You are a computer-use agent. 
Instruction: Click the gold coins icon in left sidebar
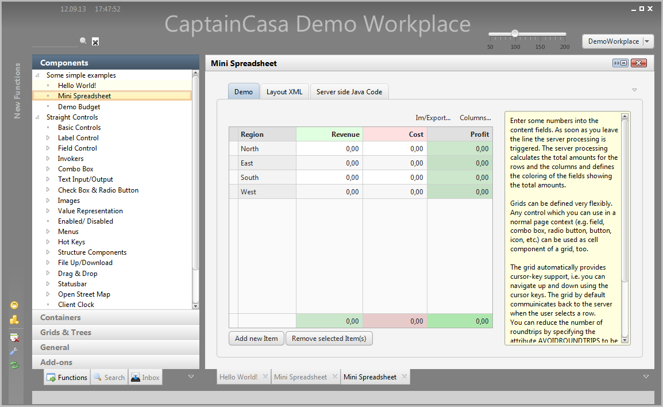[x=14, y=320]
